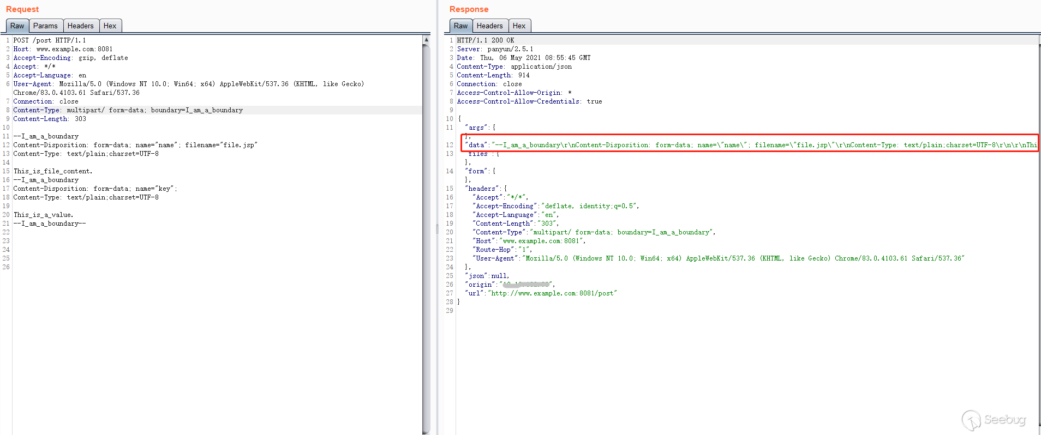1041x435 pixels.
Task: Click the HTTP/1.1 200 OK status line
Action: click(485, 40)
